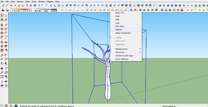Activate the Section Plane tool
Viewport: 208px width, 107px height.
pyautogui.click(x=6, y=86)
